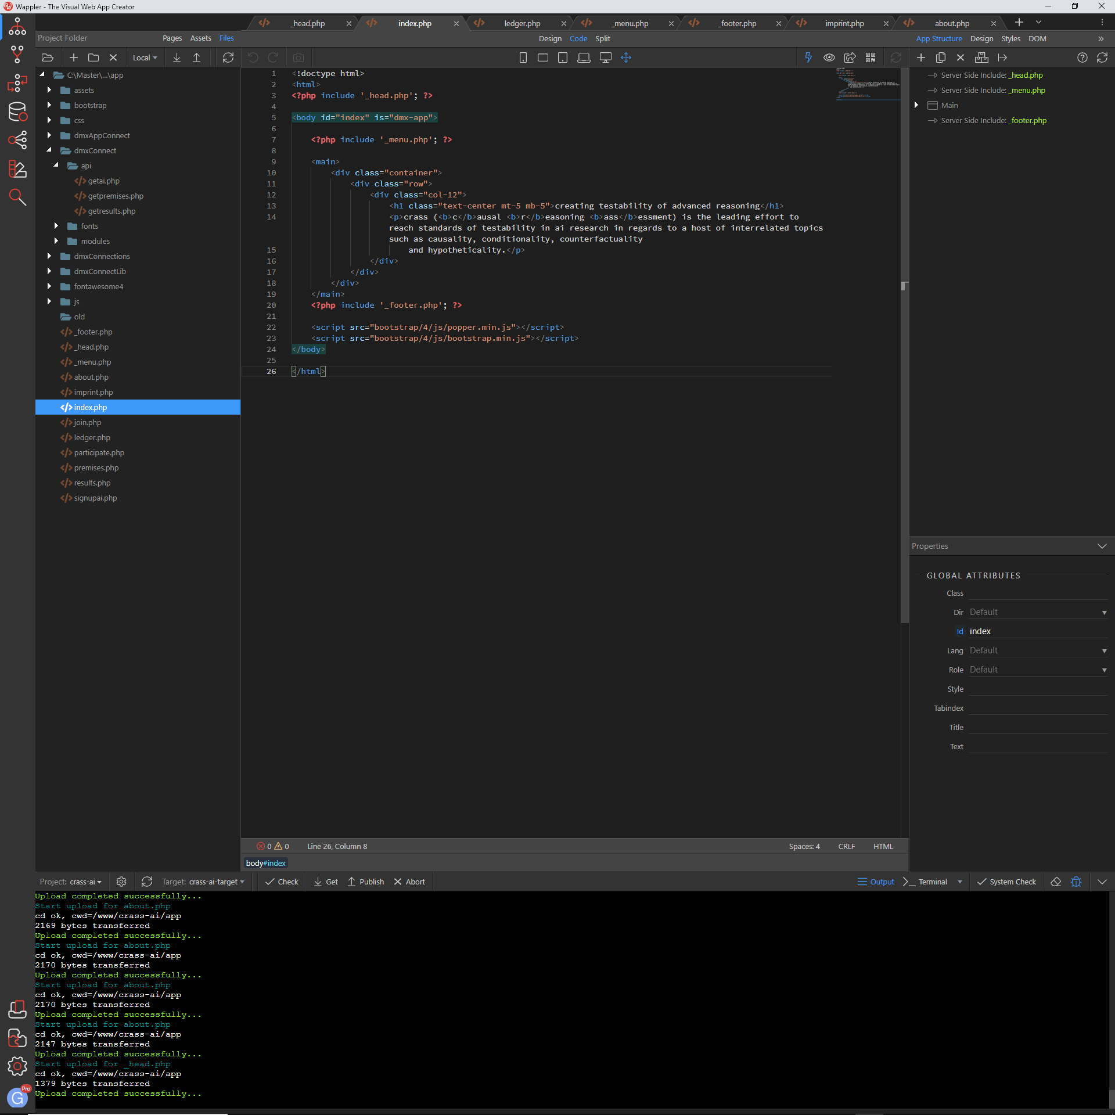Viewport: 1115px width, 1115px height.
Task: Expand the Main node in App Structure
Action: (x=916, y=105)
